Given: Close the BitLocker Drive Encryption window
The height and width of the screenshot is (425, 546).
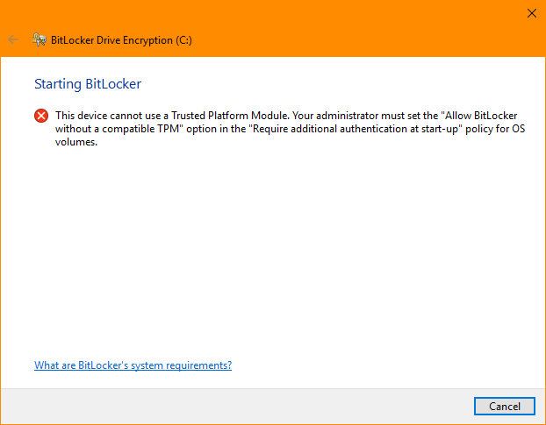Looking at the screenshot, I should [x=531, y=13].
